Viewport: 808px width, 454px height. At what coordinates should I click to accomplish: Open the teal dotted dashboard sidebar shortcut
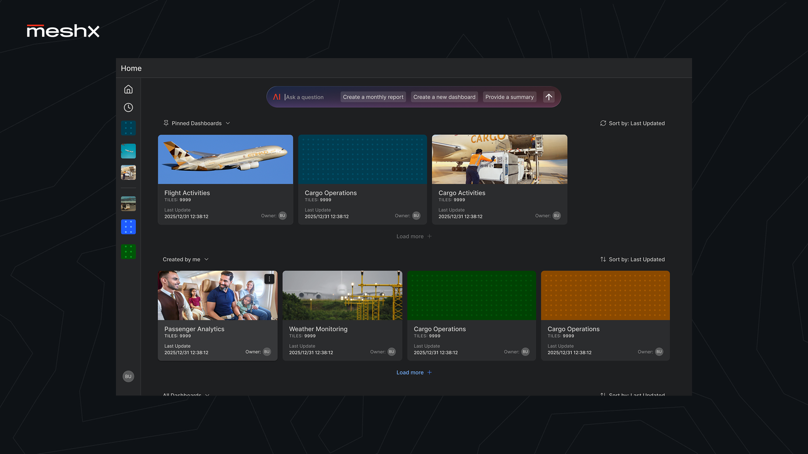tap(128, 128)
